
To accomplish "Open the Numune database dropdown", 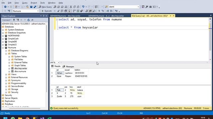I will click(x=38, y=11).
